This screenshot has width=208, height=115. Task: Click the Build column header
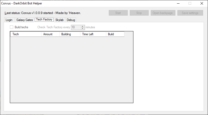pyautogui.click(x=115, y=34)
